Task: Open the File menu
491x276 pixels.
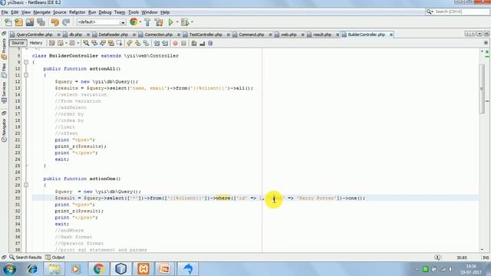Action: 5,12
